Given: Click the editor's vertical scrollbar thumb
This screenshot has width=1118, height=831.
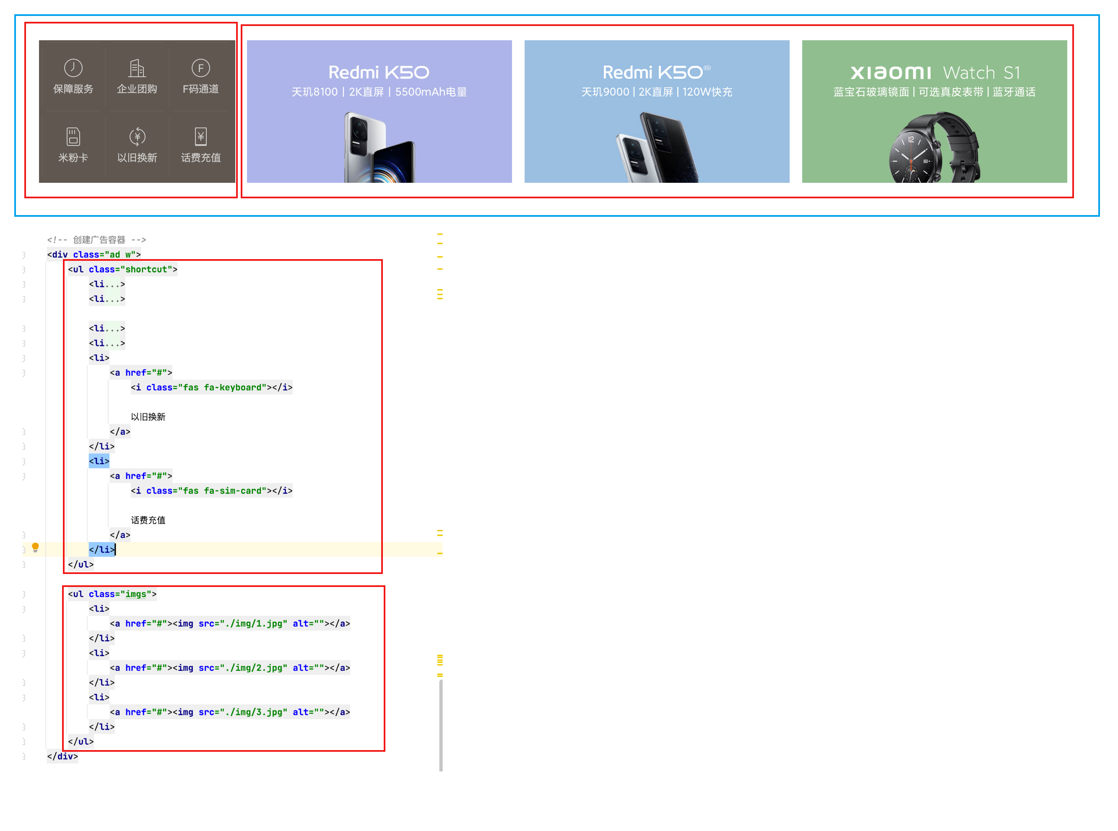Looking at the screenshot, I should coord(441,726).
